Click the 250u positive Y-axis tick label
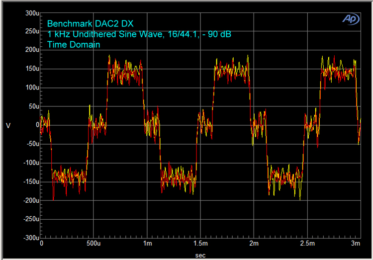 tap(31, 31)
